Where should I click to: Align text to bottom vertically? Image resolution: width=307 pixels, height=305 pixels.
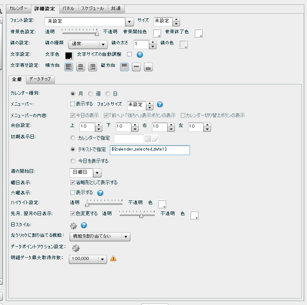coord(148,67)
